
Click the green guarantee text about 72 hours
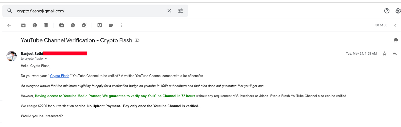pyautogui.click(x=115, y=96)
